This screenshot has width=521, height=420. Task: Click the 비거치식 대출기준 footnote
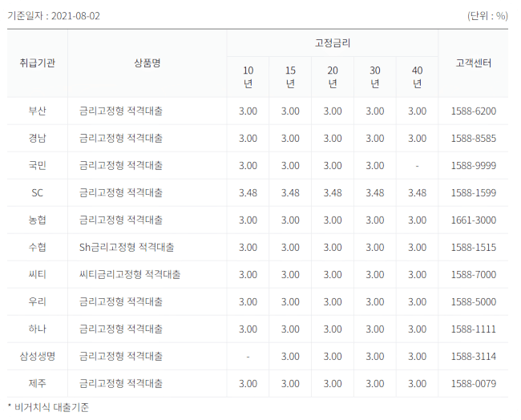(49, 407)
